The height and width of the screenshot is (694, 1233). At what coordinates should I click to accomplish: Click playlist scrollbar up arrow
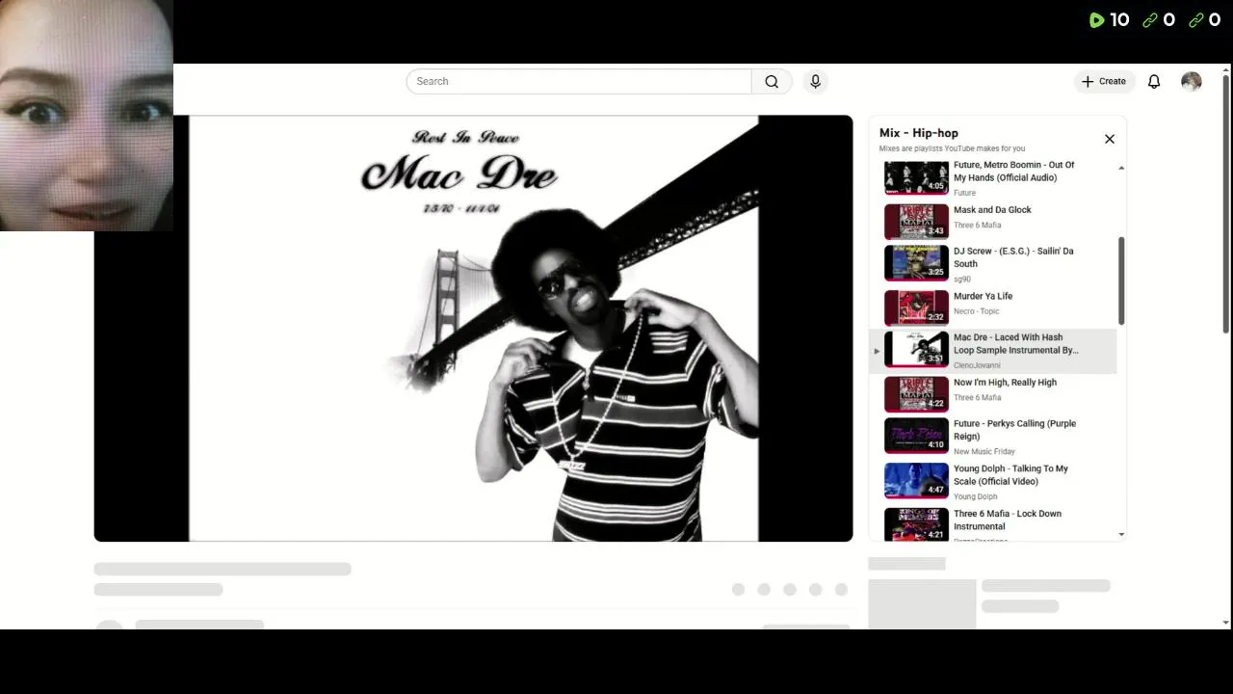pyautogui.click(x=1121, y=169)
